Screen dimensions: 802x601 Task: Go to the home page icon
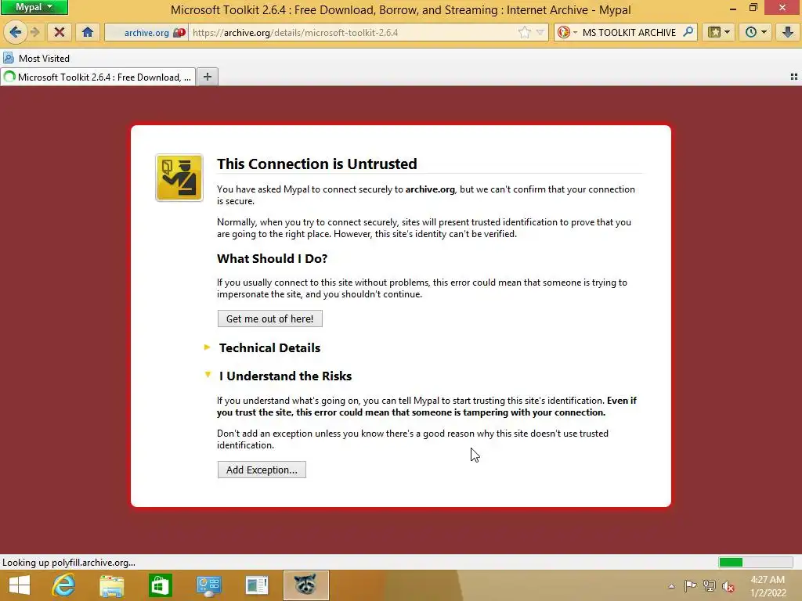[88, 33]
